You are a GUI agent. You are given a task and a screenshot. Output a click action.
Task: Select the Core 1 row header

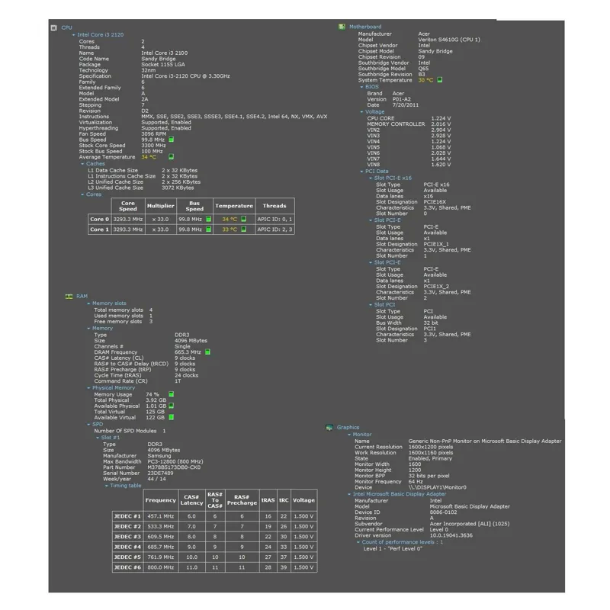100,230
